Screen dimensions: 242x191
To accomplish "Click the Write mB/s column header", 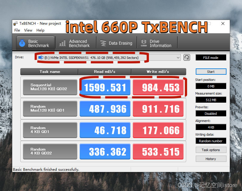I will 158,72.
